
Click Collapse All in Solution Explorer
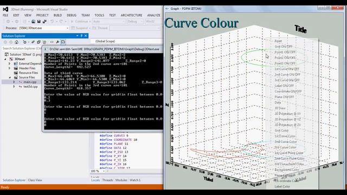click(38, 42)
